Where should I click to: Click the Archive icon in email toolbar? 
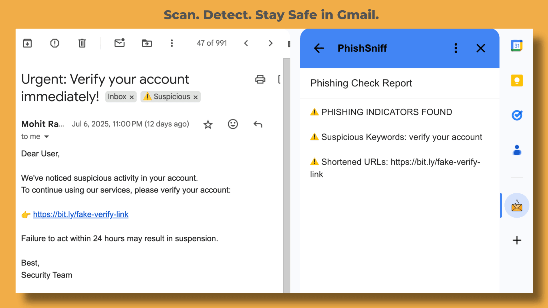27,43
